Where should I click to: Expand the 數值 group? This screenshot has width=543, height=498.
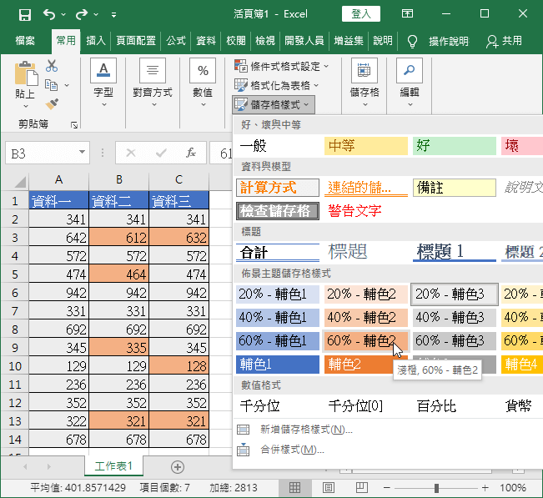point(203,83)
